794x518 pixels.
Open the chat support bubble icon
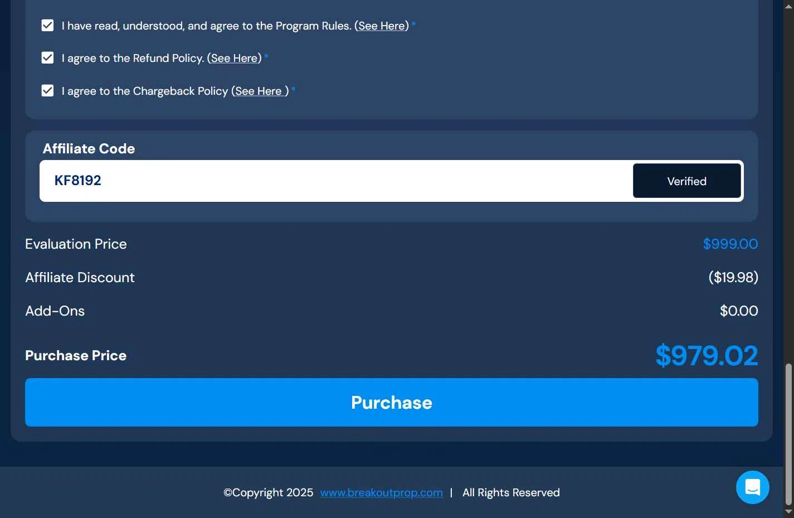pos(752,487)
